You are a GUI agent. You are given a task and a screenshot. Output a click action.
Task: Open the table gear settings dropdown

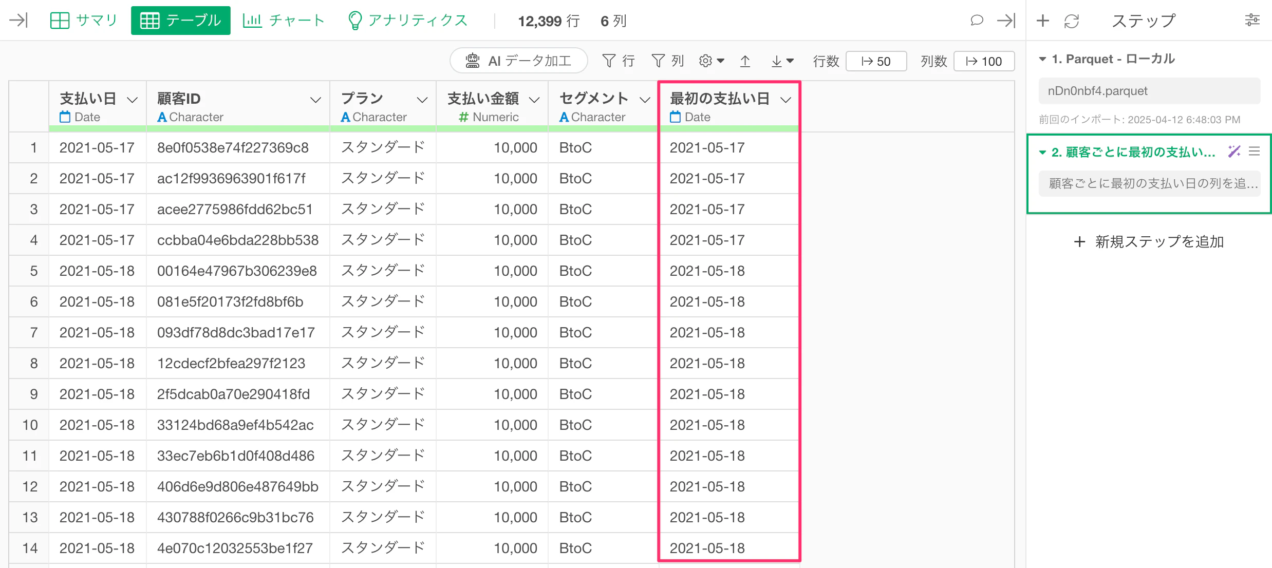point(712,61)
